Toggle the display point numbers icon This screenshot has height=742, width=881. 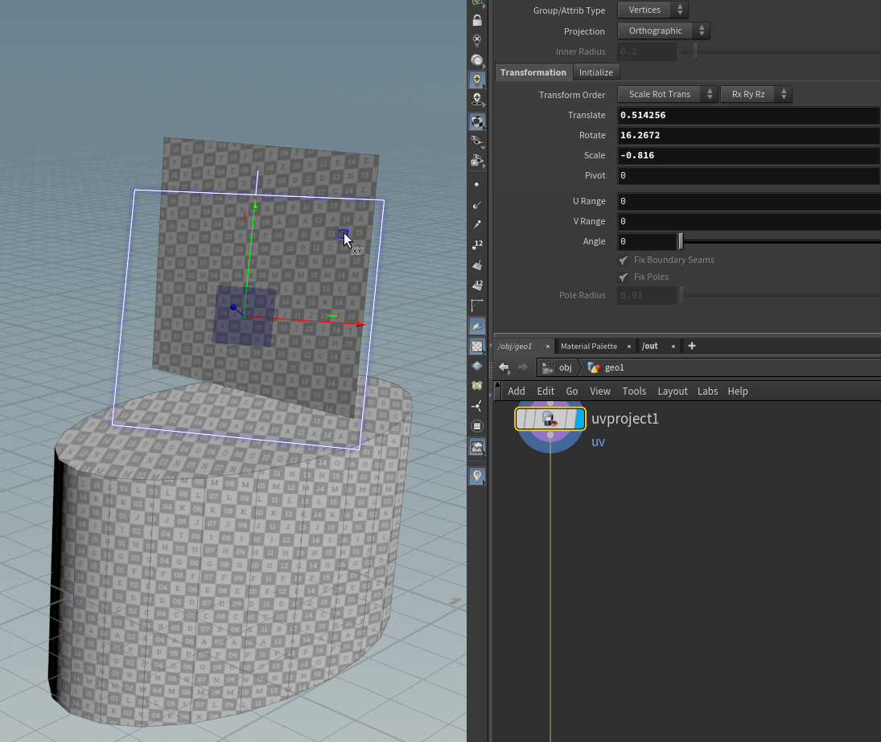coord(477,244)
